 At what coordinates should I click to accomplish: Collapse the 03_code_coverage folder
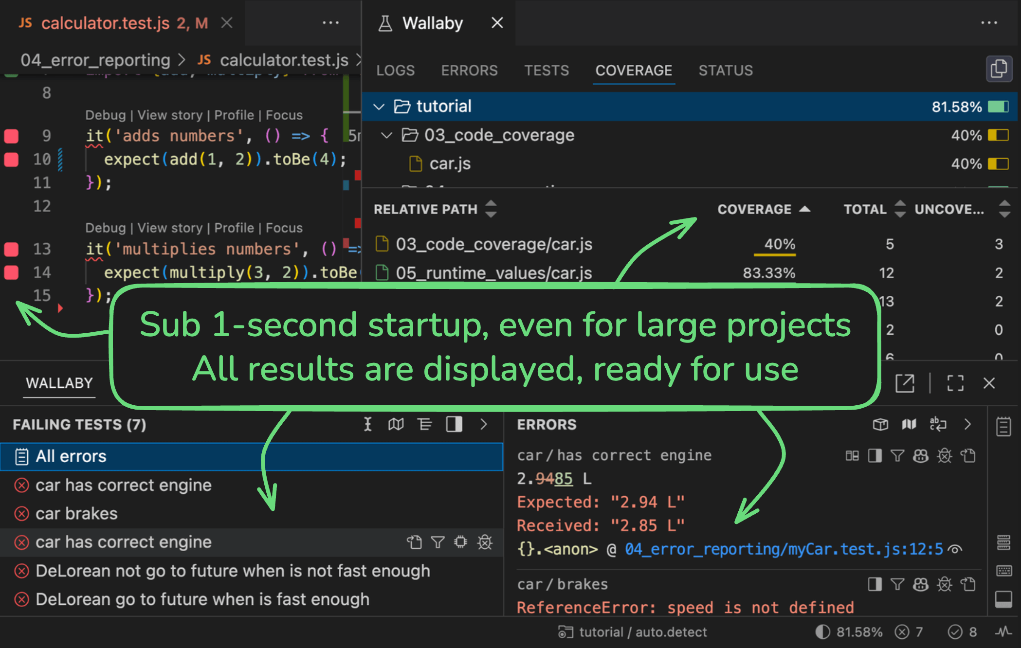[387, 135]
